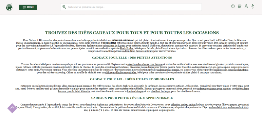
Task: Open cadeaux originaux pour couples link
Action: click(x=214, y=89)
